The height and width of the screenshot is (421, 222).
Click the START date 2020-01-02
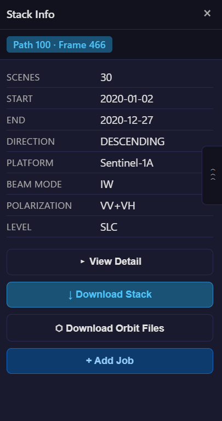click(x=127, y=99)
